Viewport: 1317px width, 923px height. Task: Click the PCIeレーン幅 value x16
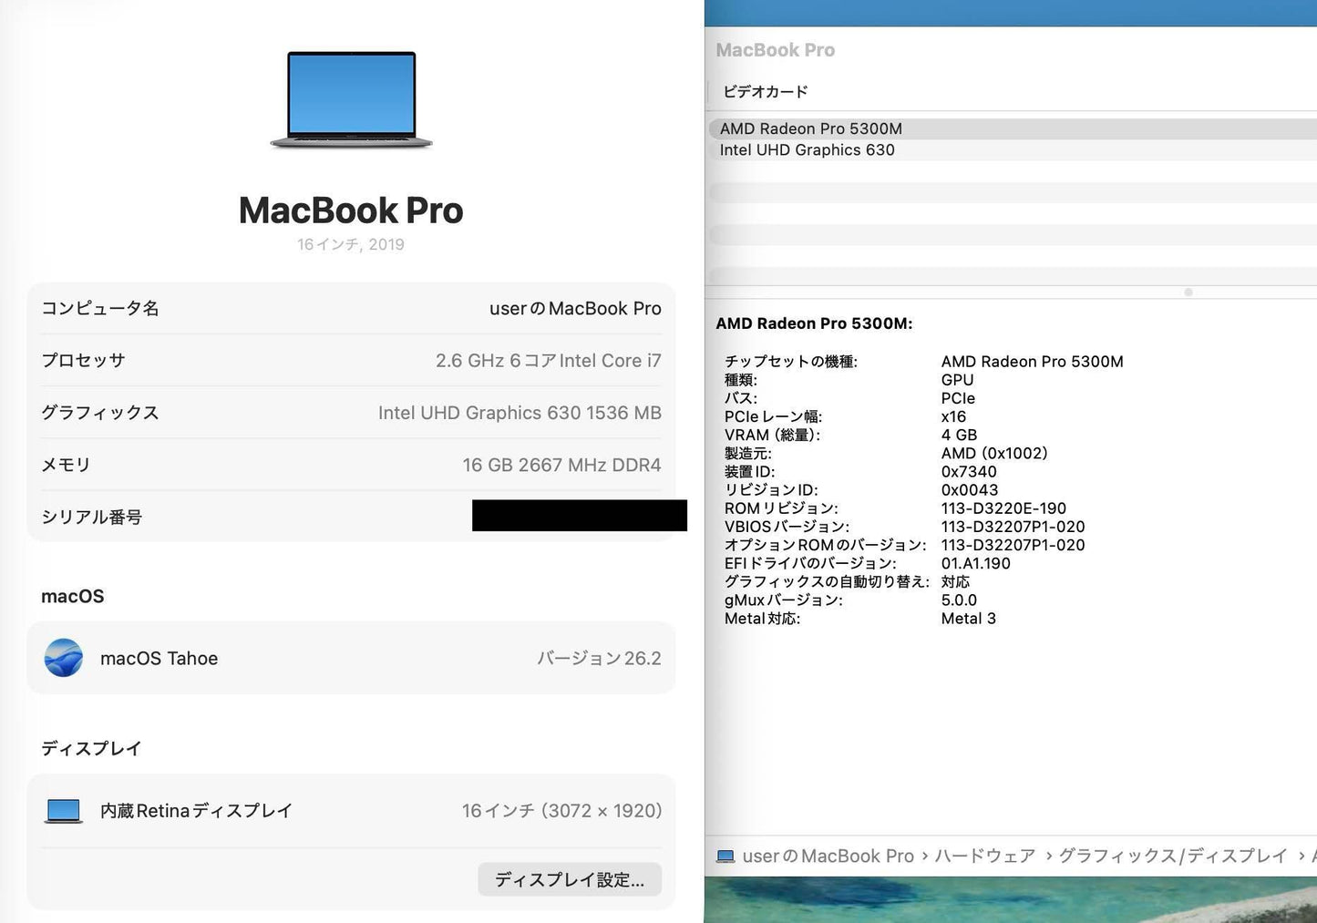pos(953,416)
